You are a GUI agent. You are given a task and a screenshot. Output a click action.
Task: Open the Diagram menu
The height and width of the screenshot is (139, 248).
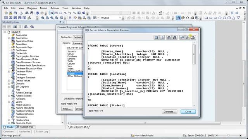[x=32, y=8]
